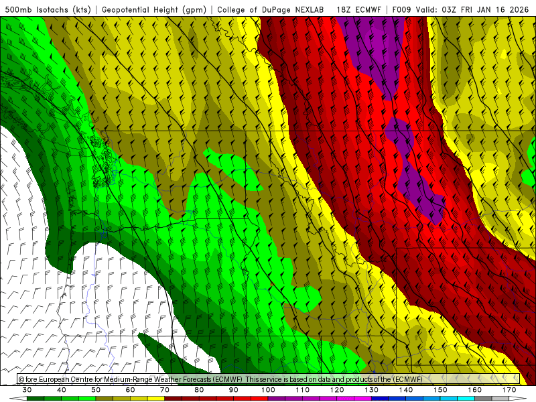This screenshot has height=402, width=536.
Task: Click the bright yellow swatch left of 70
Action: 156,399
